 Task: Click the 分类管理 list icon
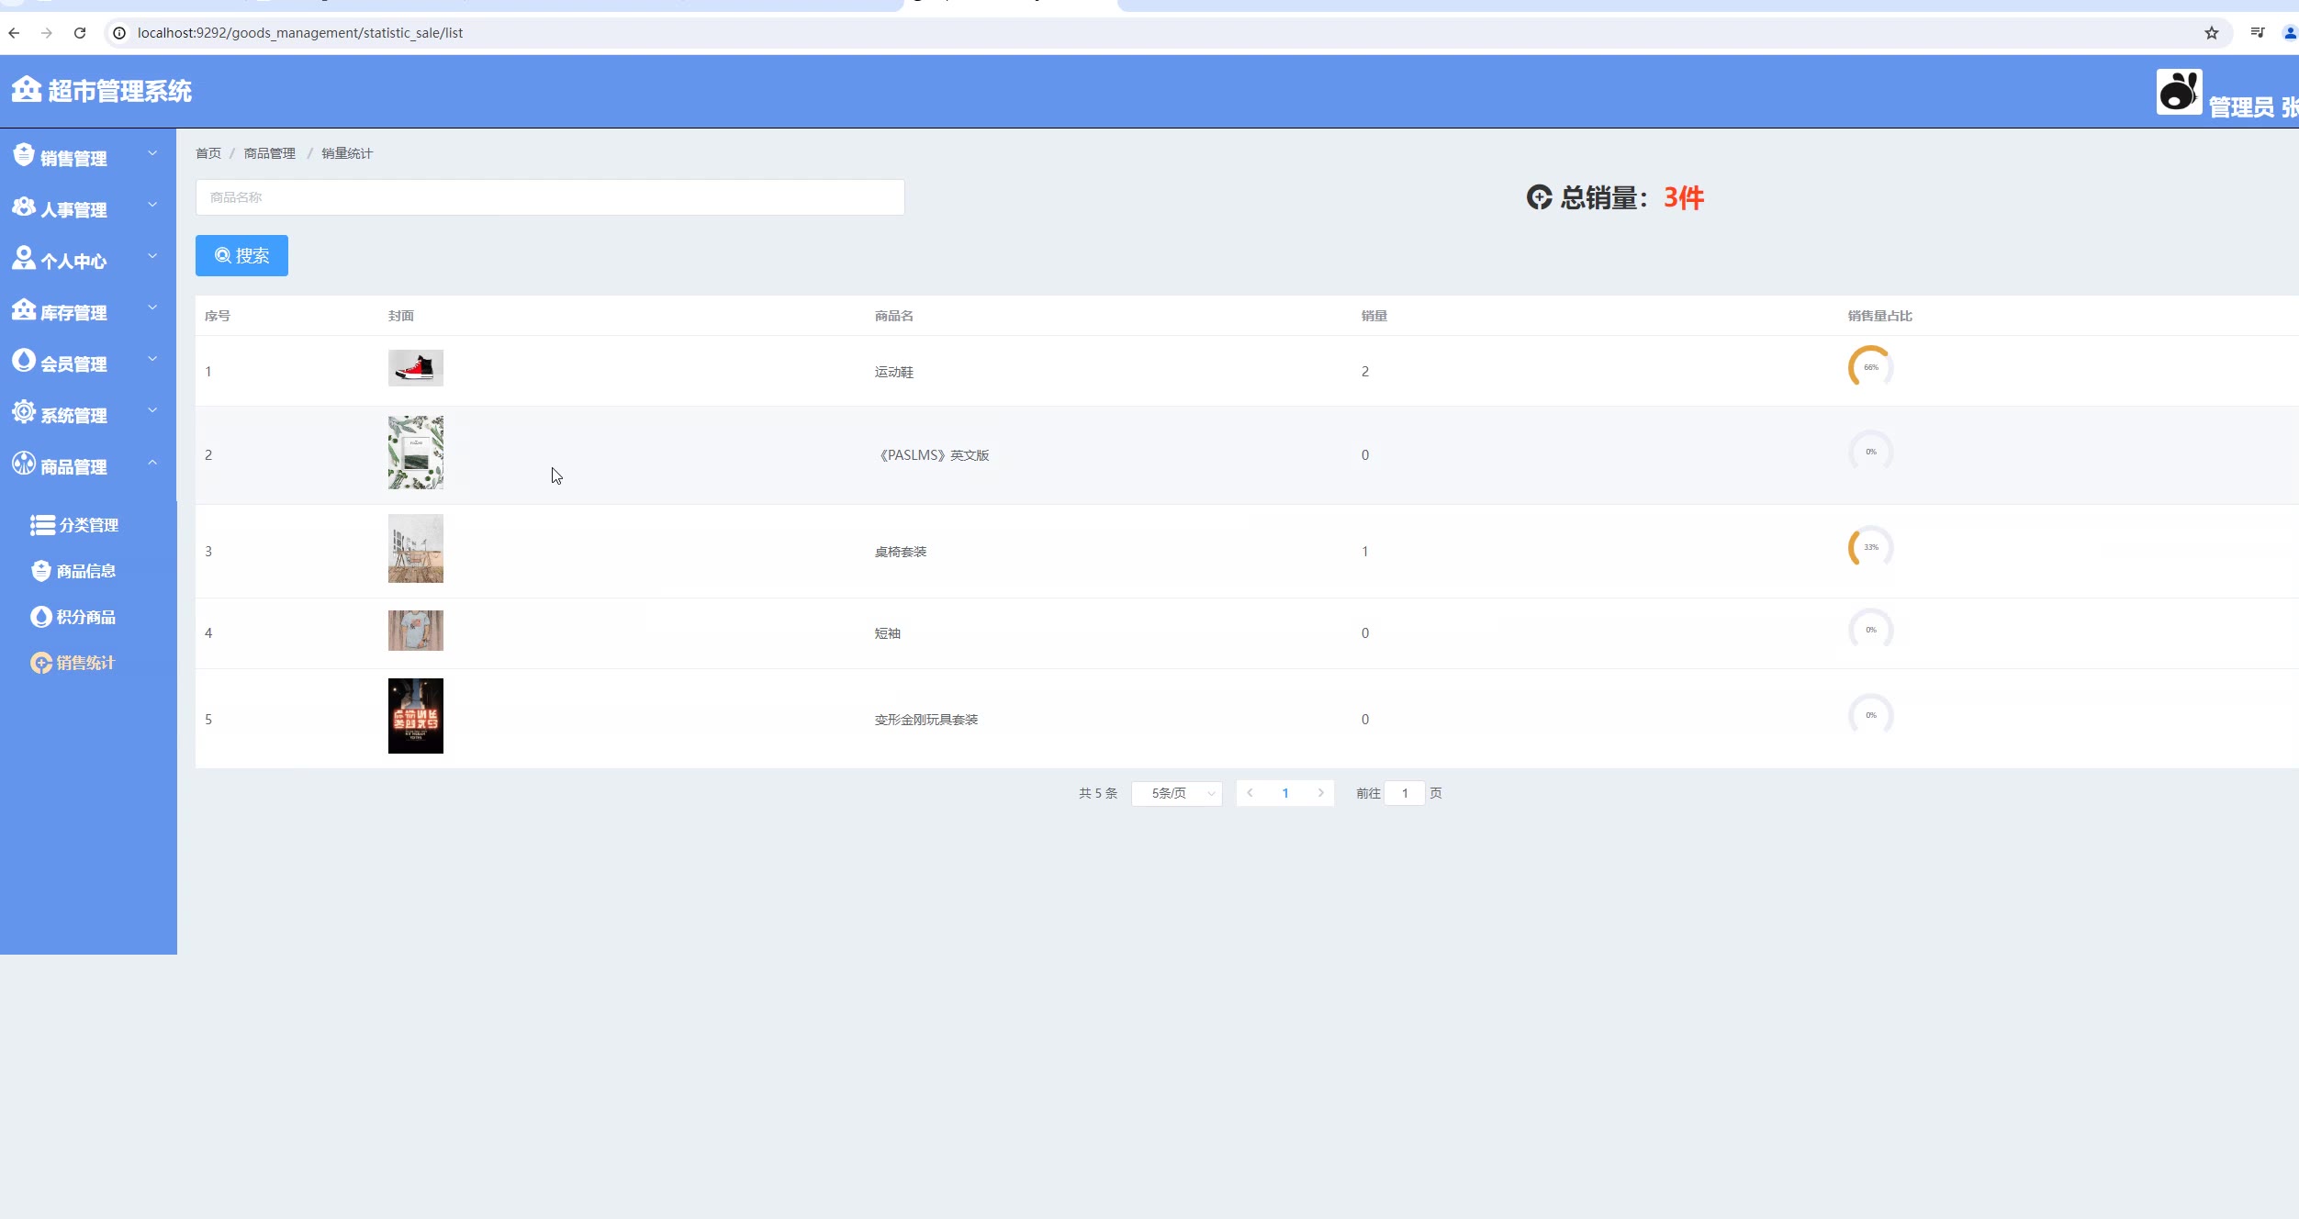(42, 525)
